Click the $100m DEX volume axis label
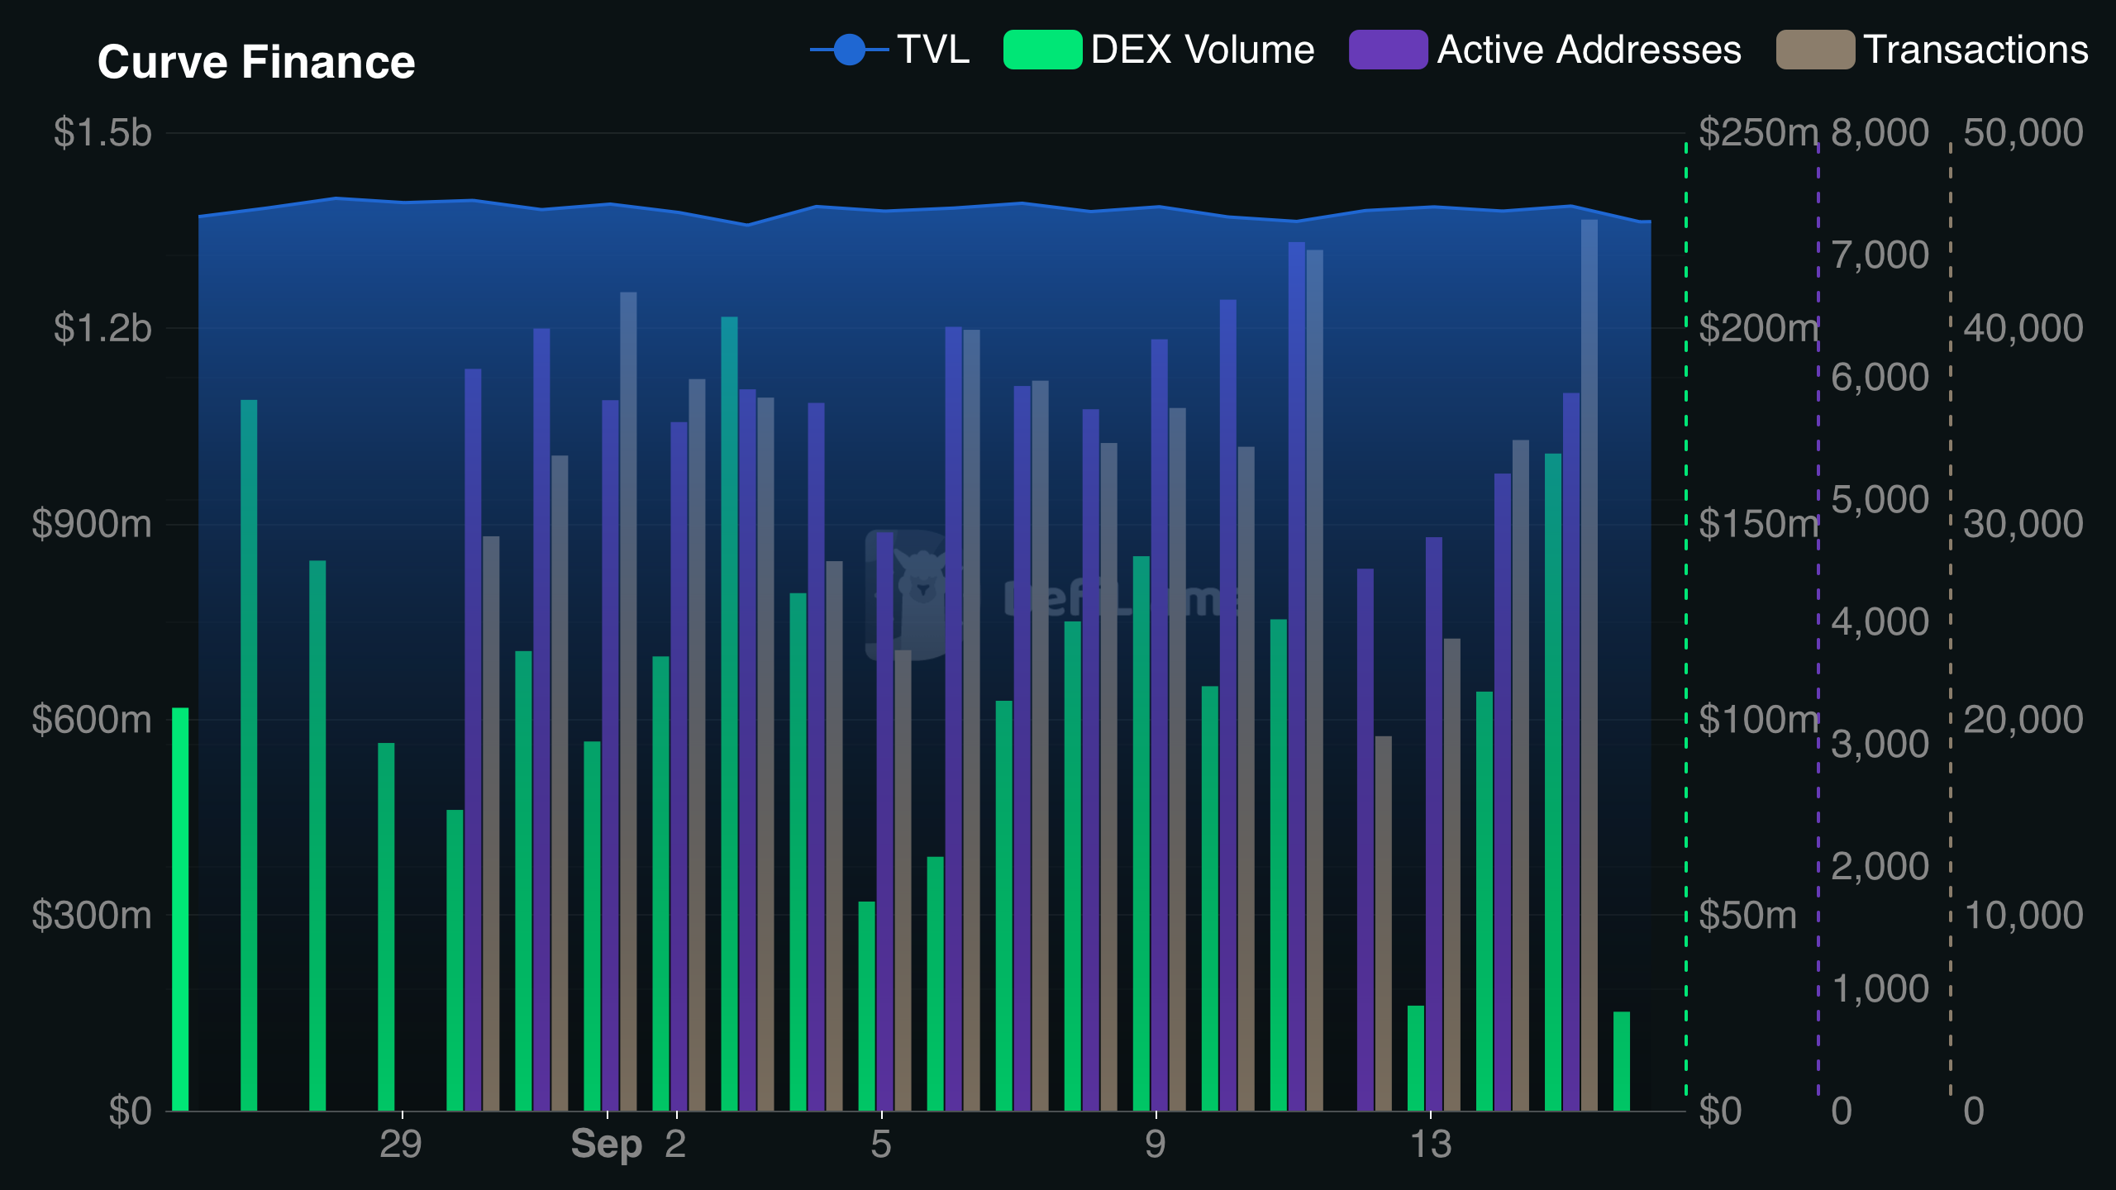The width and height of the screenshot is (2116, 1190). (x=1759, y=720)
